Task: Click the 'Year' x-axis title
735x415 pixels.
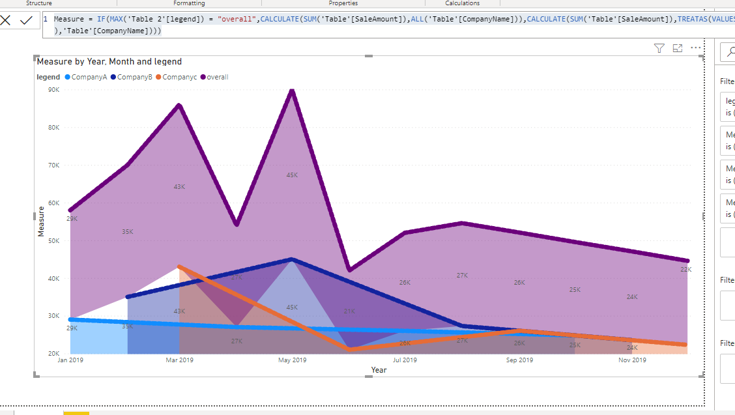Action: pos(379,370)
